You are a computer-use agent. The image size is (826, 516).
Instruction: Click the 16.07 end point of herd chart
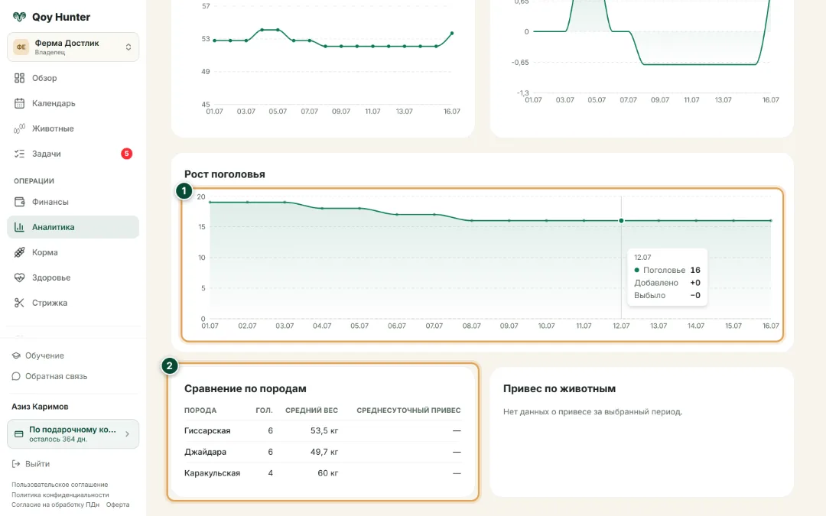pos(771,221)
